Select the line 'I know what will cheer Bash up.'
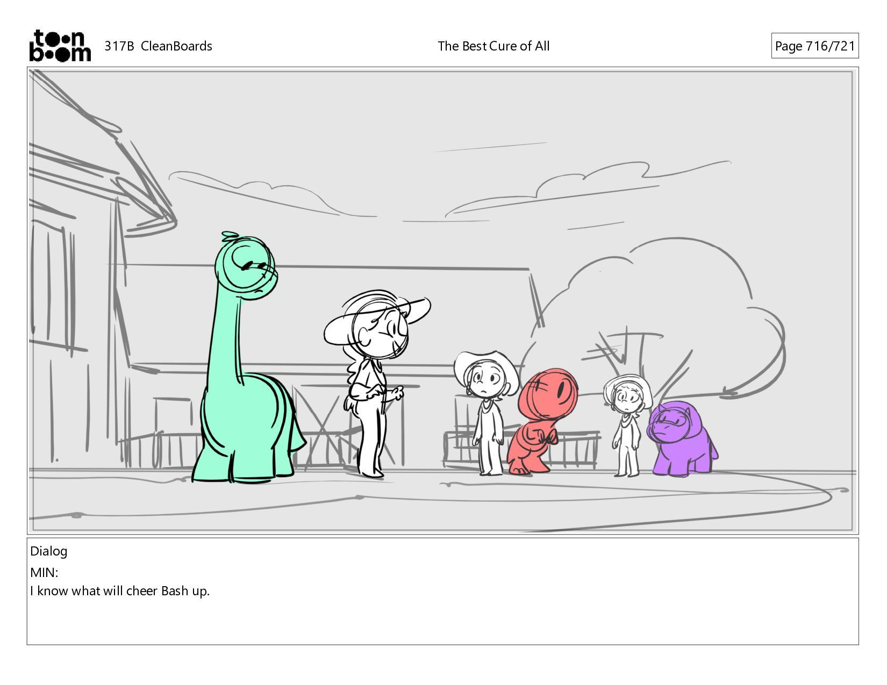 [x=120, y=591]
